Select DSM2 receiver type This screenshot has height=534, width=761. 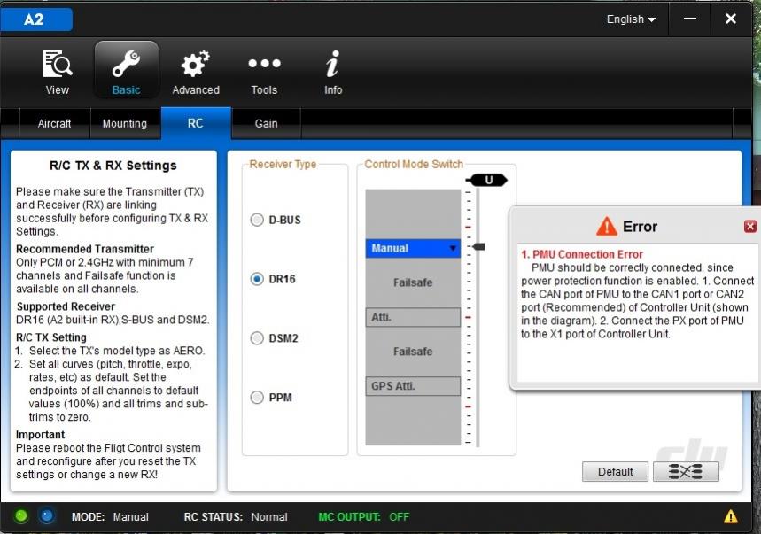pyautogui.click(x=257, y=338)
